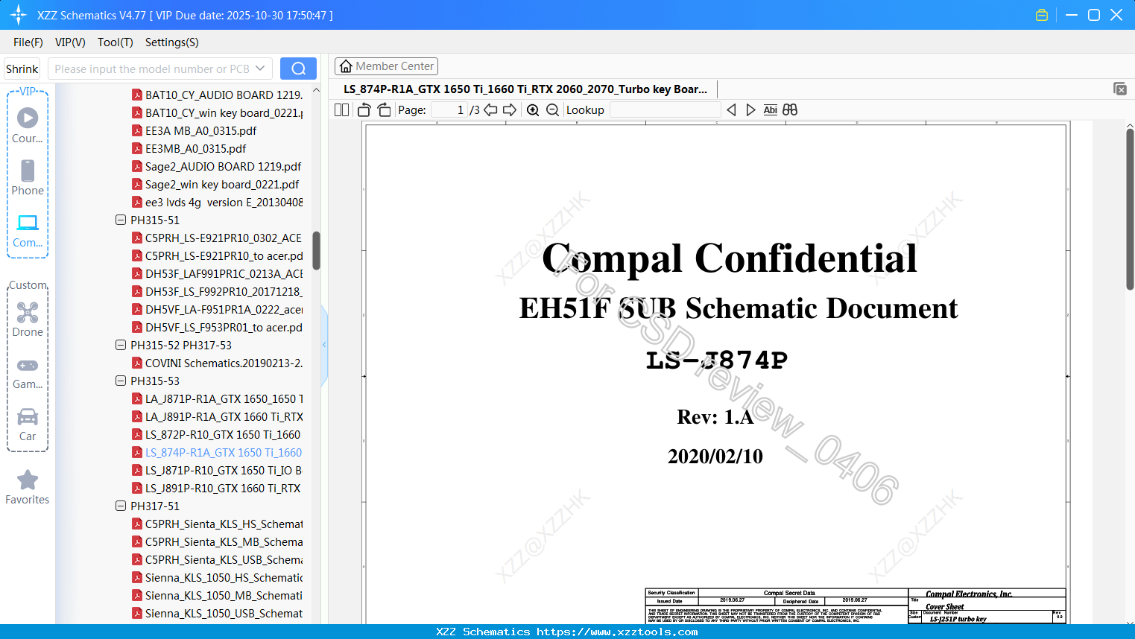
Task: Find next lookup match triangle
Action: 750,110
